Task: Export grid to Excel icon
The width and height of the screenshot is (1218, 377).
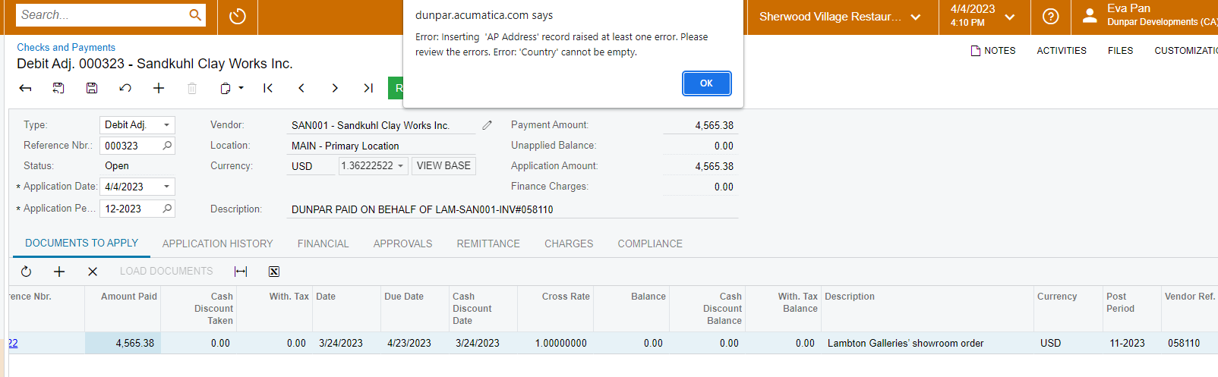Action: (x=274, y=272)
